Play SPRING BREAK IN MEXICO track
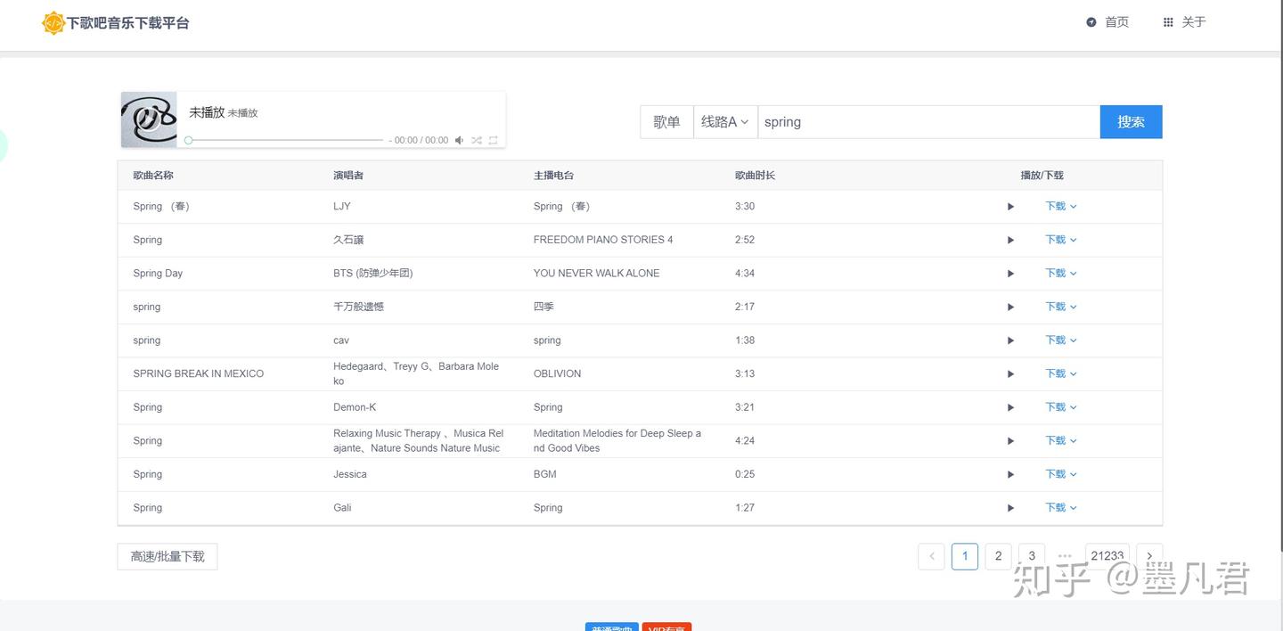This screenshot has width=1283, height=631. 1010,374
